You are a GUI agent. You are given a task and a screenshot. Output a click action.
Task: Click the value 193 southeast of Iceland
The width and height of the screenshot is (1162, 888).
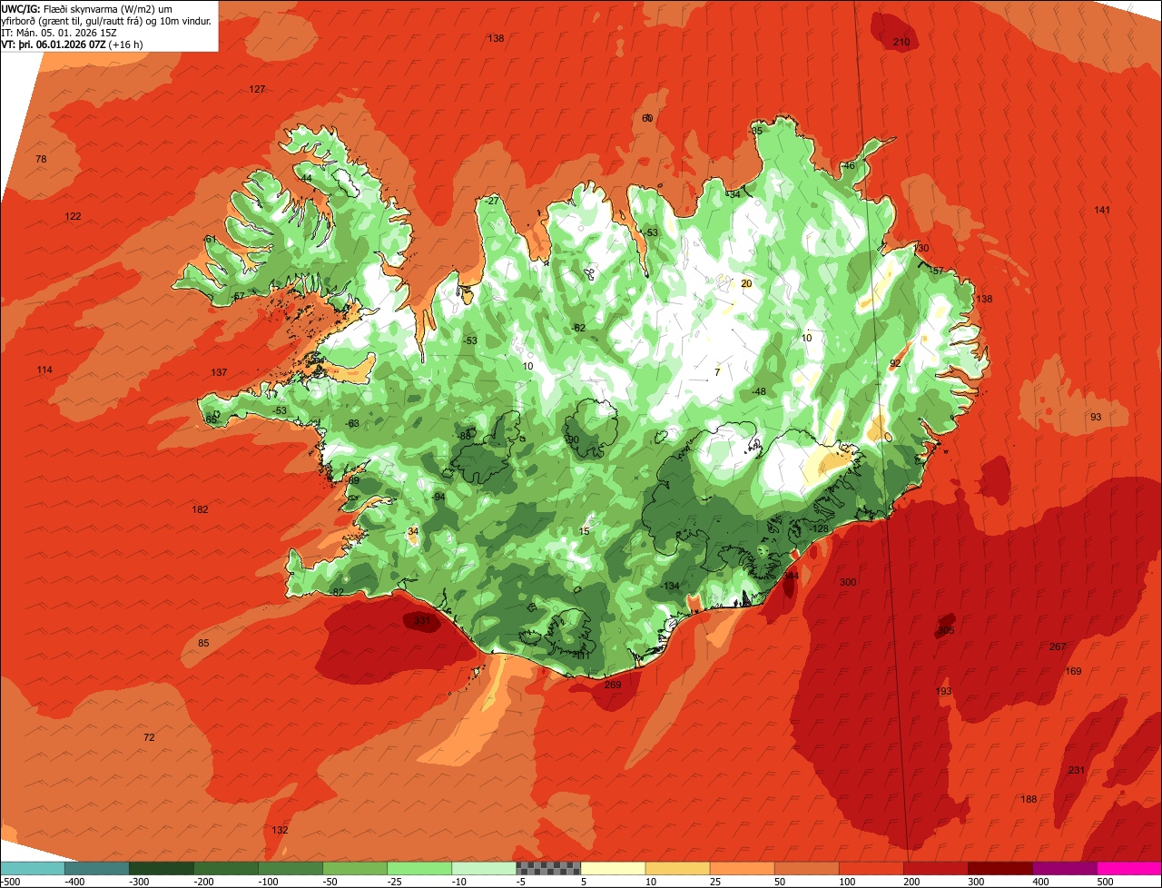click(x=943, y=691)
